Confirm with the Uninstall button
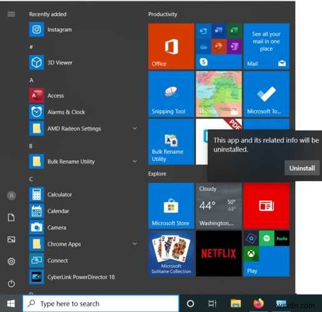This screenshot has height=312, width=322. (x=302, y=168)
